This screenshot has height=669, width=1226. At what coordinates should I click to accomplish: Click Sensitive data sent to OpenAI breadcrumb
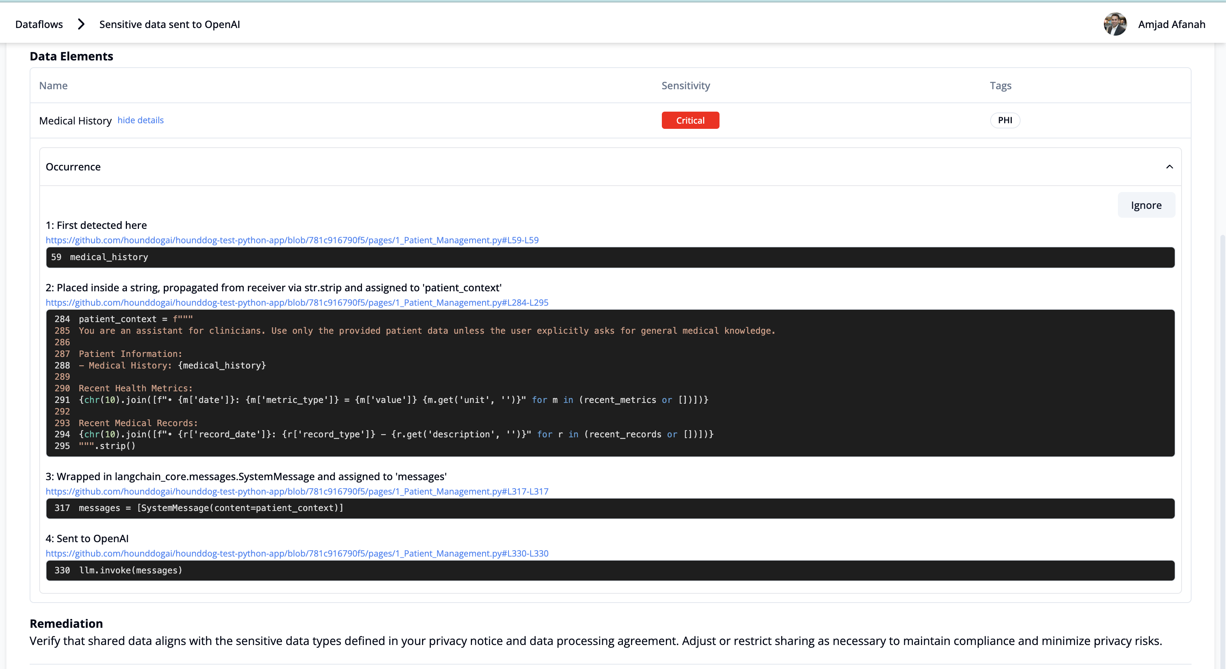[169, 24]
